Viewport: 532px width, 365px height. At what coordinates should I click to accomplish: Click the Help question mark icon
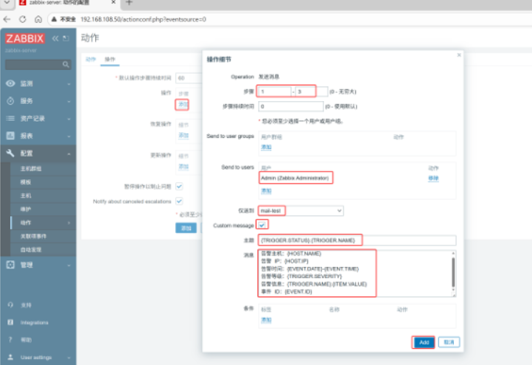[10, 339]
